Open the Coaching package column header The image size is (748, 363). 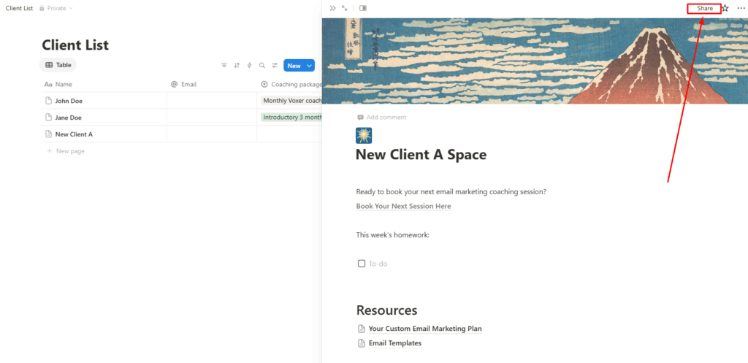[x=291, y=85]
